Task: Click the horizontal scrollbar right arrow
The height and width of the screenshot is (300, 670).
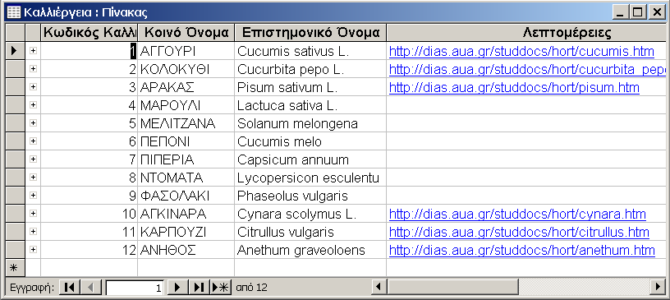Action: (659, 287)
